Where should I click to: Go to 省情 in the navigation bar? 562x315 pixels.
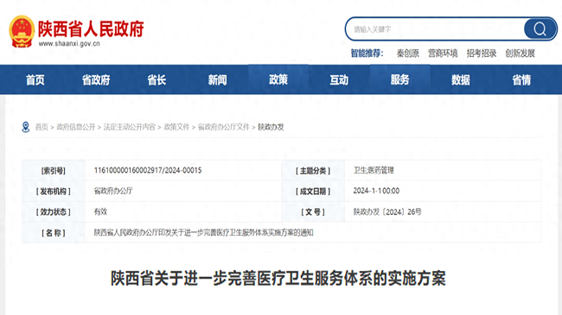pyautogui.click(x=521, y=79)
